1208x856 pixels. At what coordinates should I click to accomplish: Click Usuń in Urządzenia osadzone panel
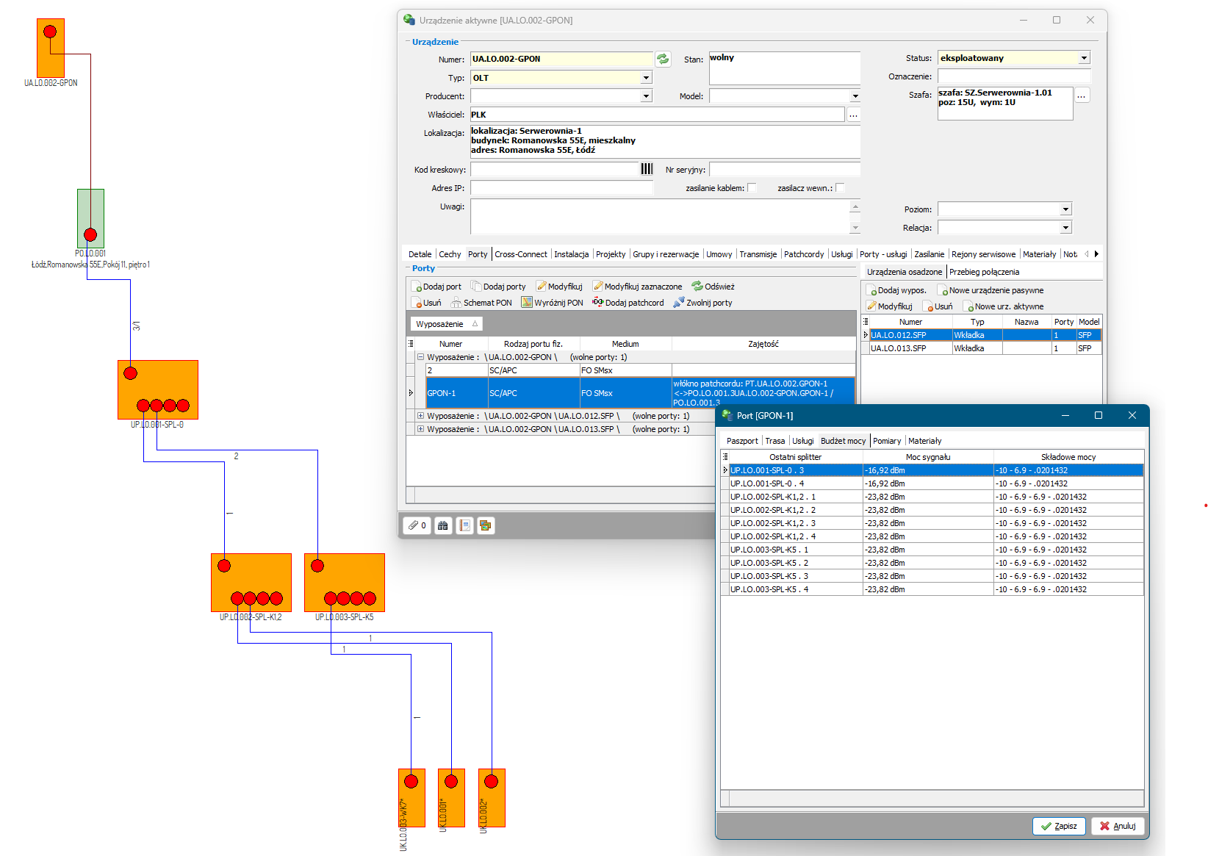coord(938,306)
